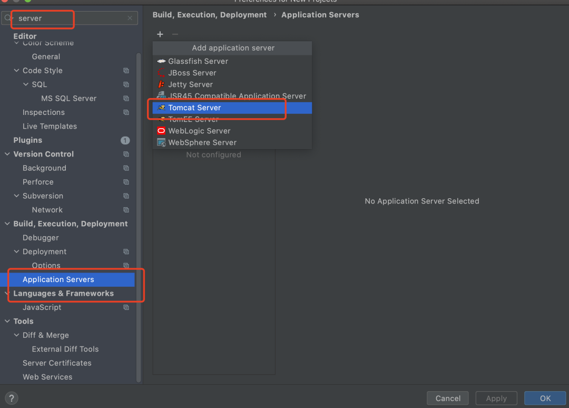Collapse the Version Control section
The width and height of the screenshot is (569, 408).
click(7, 154)
